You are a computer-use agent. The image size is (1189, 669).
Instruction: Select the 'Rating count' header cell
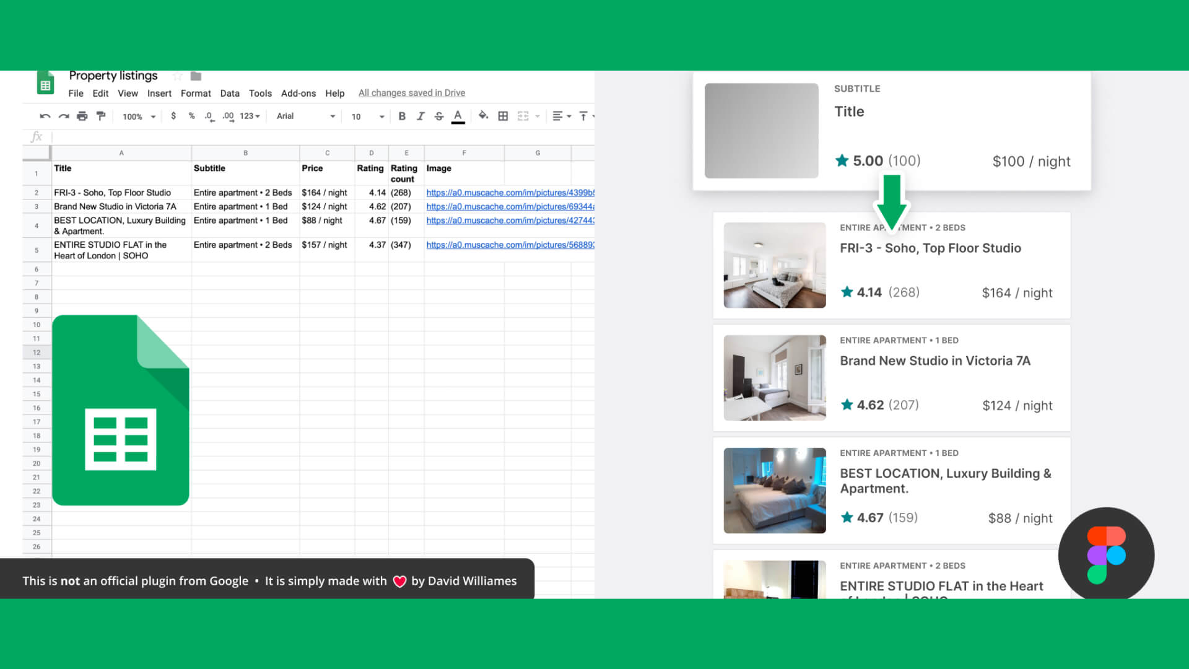click(406, 173)
